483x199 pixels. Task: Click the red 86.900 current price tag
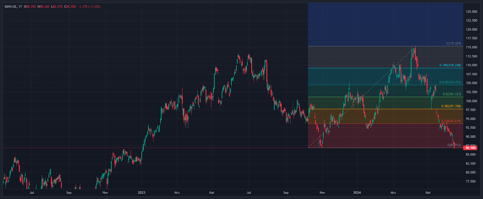(471, 148)
